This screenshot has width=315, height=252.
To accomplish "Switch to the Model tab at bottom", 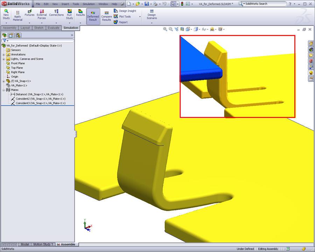I will 25,244.
